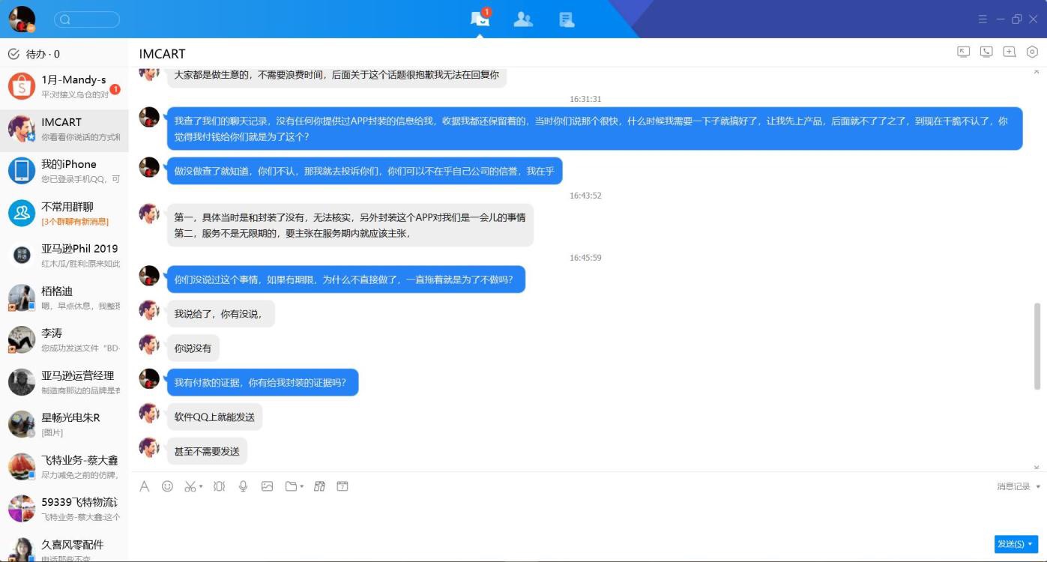
Task: Click the microphone voice message icon
Action: [x=243, y=486]
